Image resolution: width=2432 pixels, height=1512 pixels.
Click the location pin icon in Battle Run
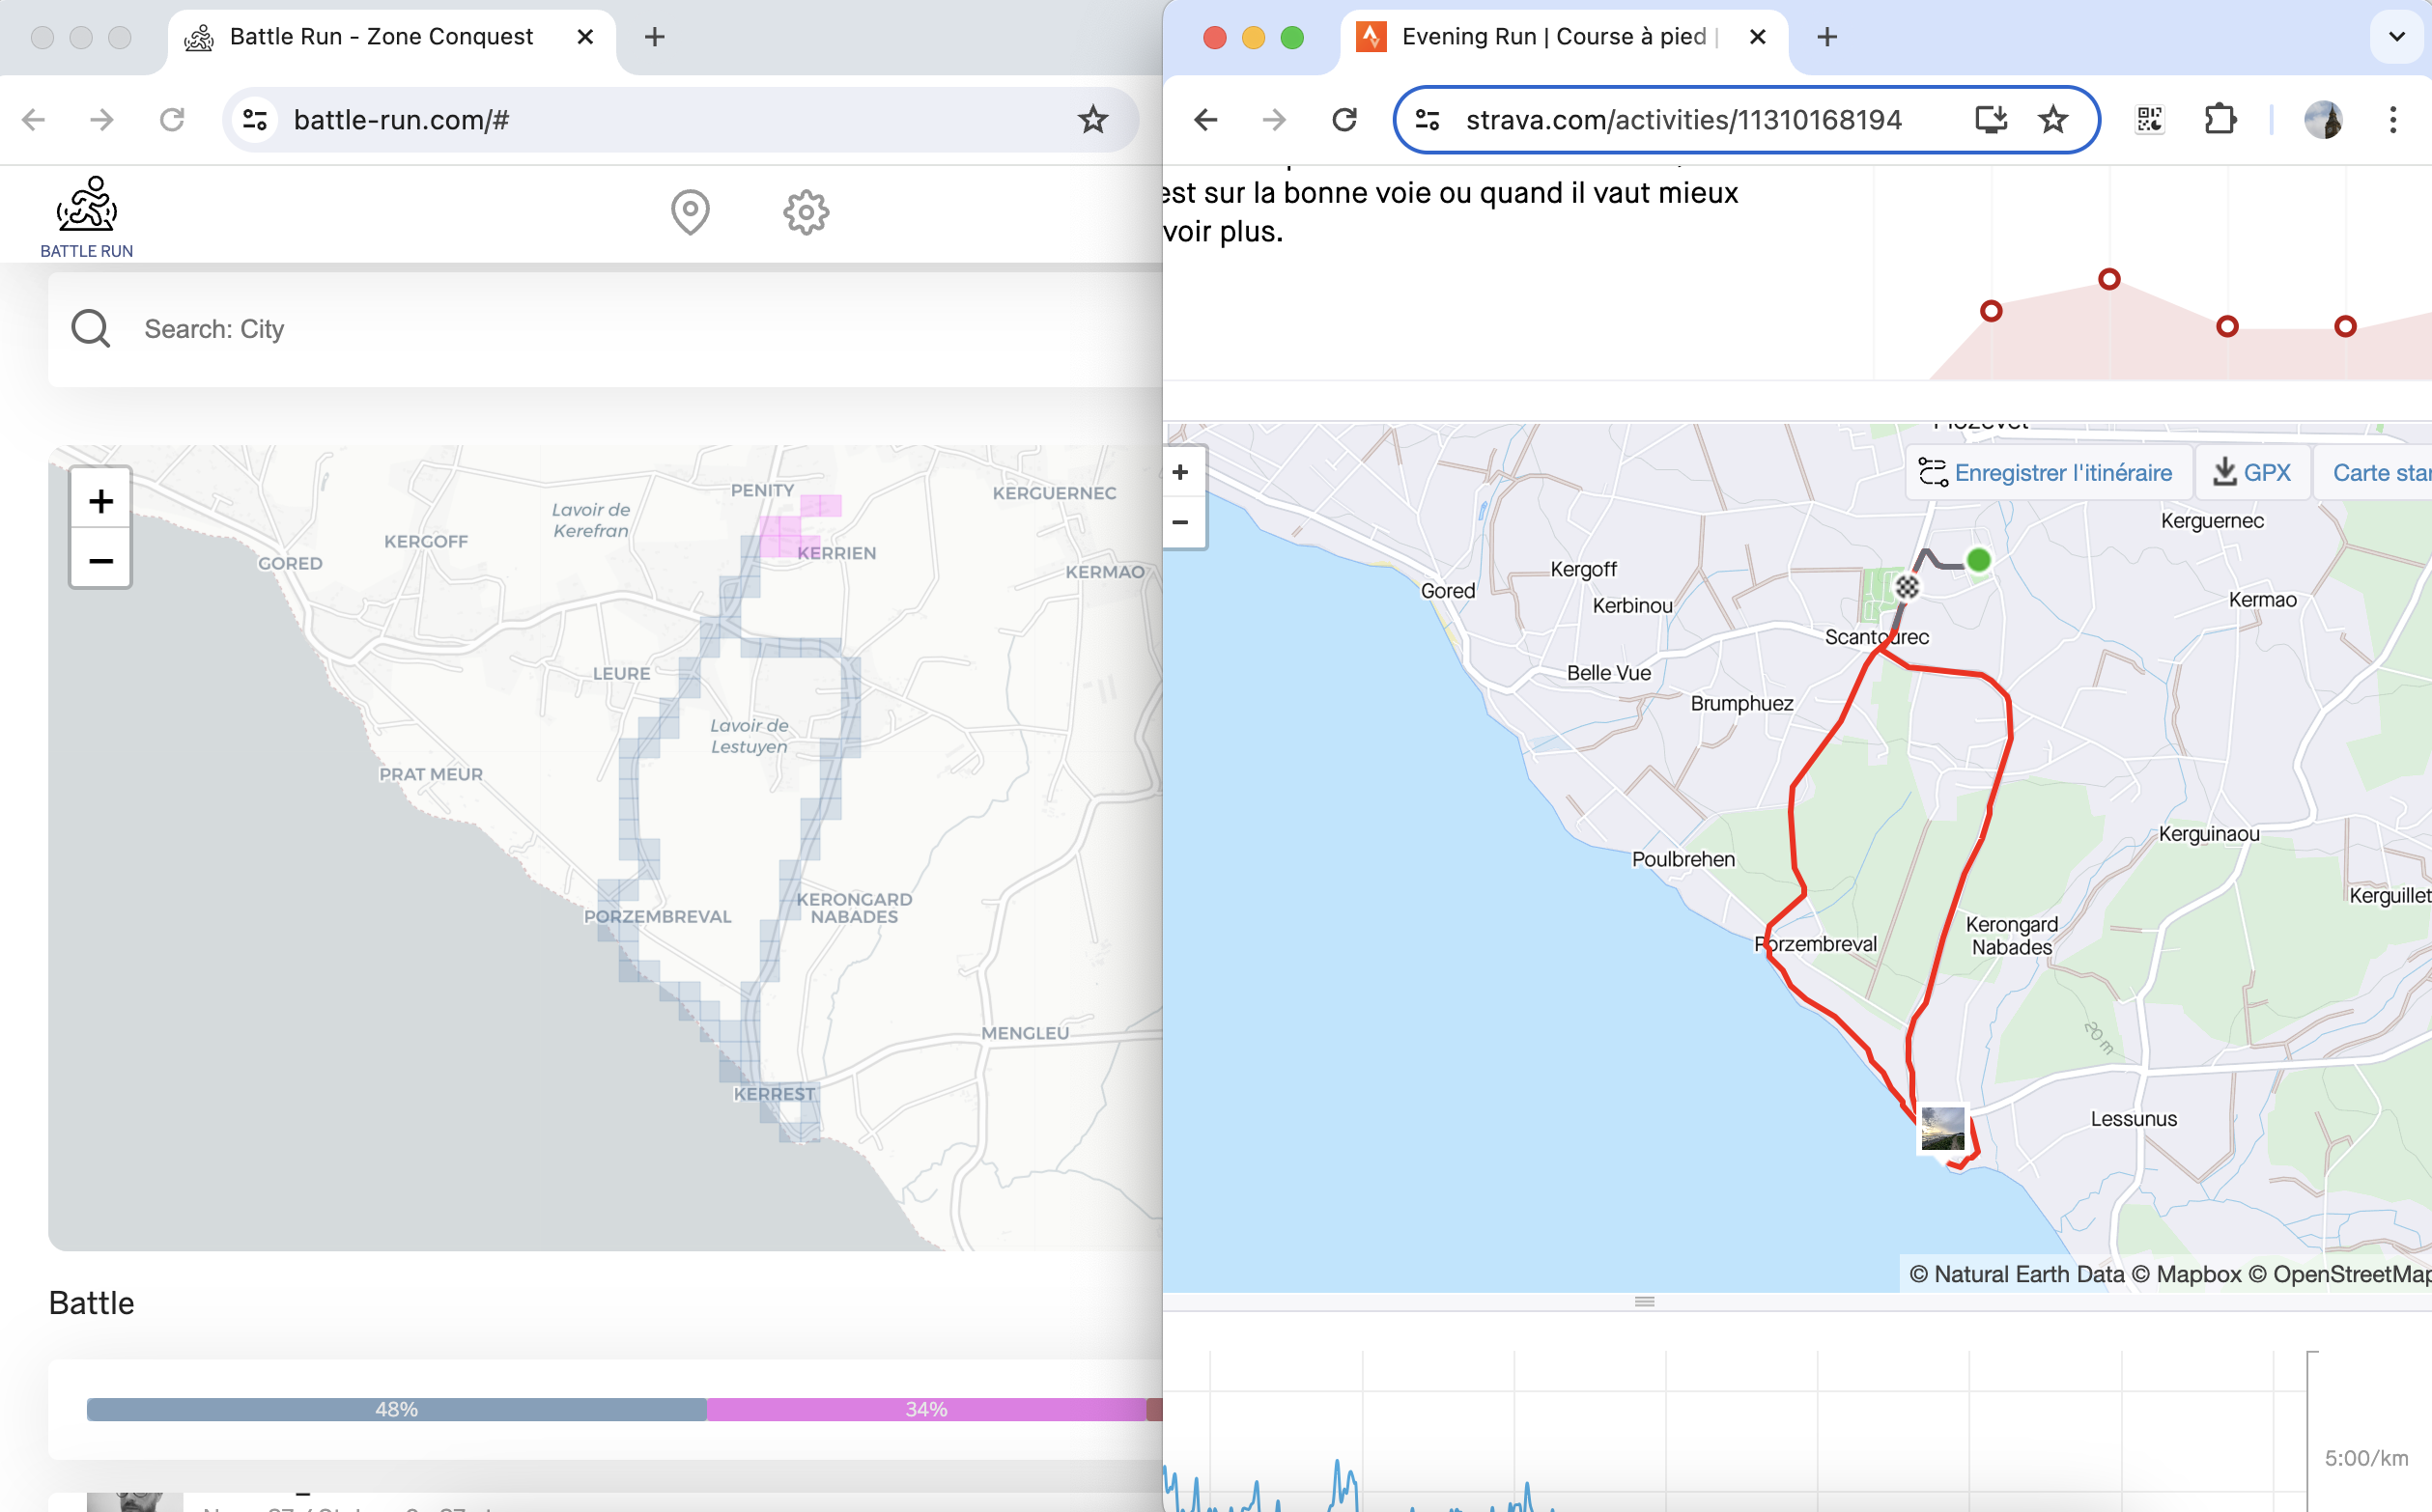691,212
